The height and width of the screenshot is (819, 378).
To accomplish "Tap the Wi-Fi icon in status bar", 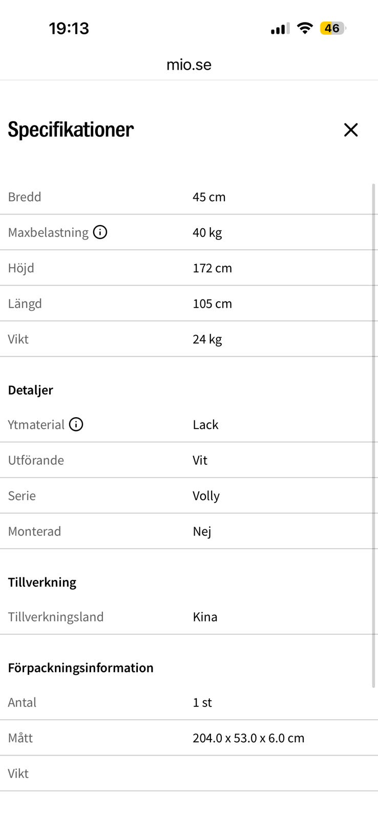I will point(305,28).
